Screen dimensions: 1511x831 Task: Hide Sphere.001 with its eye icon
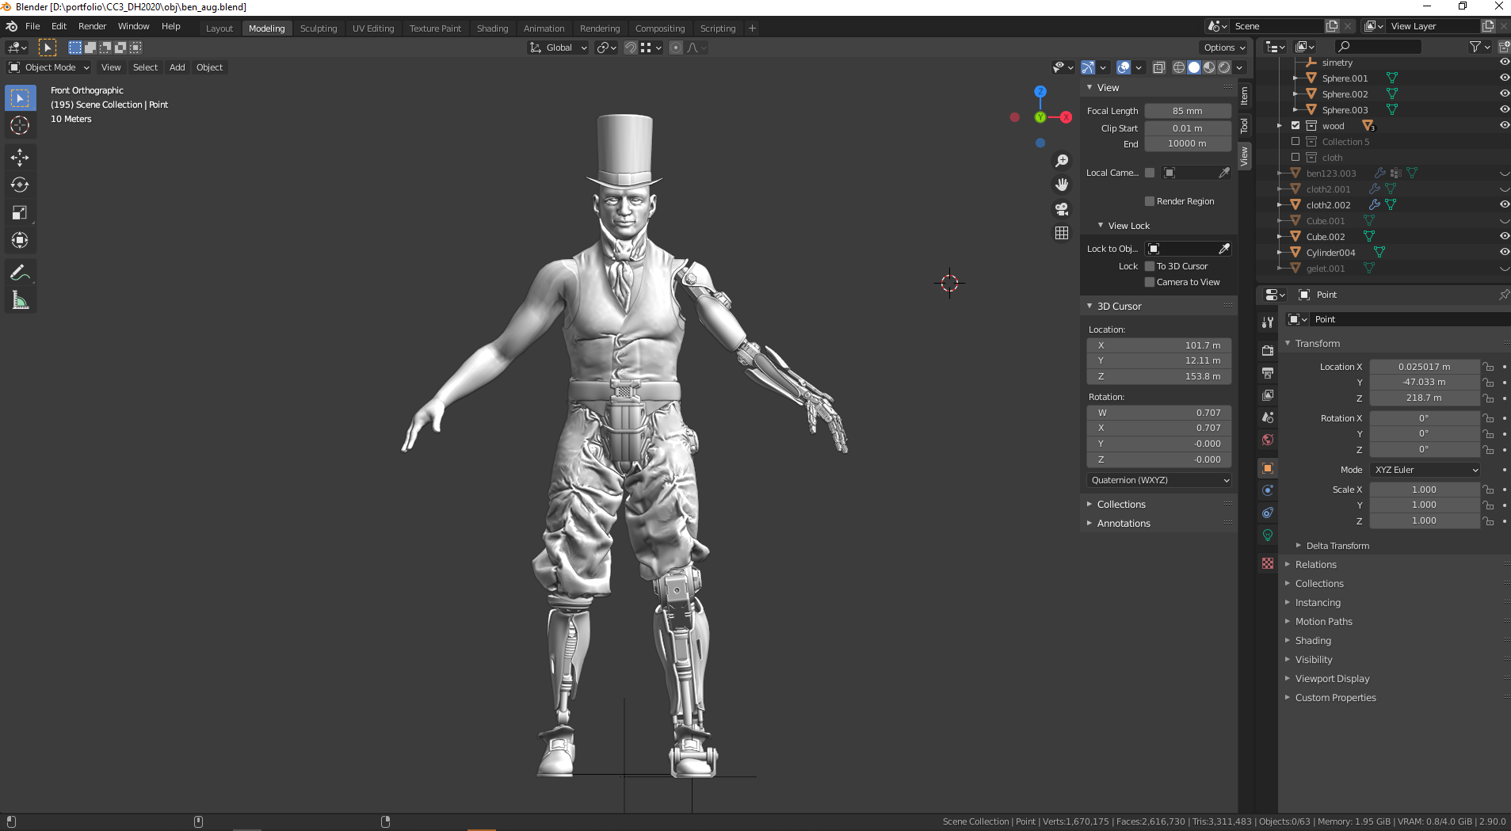click(x=1504, y=78)
